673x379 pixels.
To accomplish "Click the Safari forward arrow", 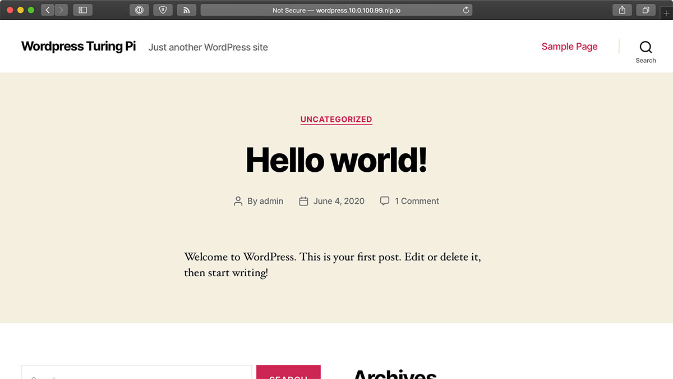I will coord(61,10).
